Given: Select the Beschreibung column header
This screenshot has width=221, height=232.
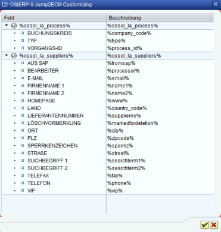Looking at the screenshot, I should point(160,18).
